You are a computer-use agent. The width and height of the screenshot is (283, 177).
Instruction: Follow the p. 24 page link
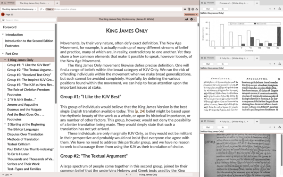click(x=140, y=111)
